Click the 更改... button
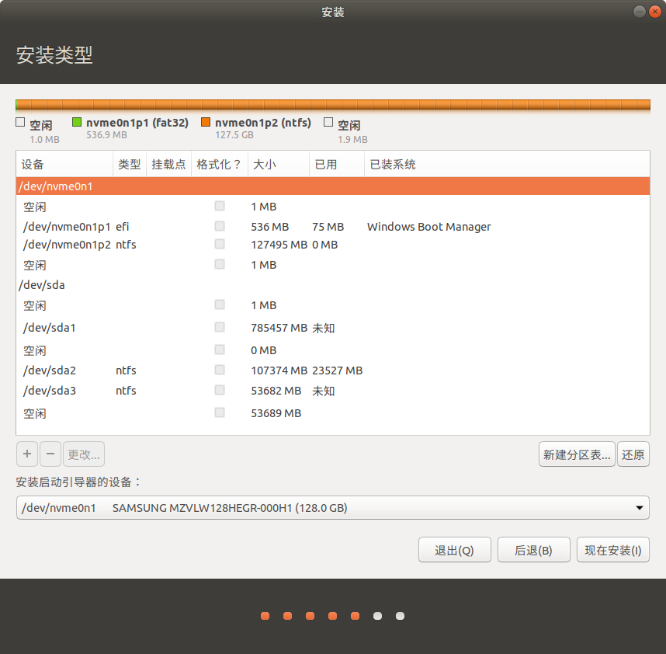This screenshot has width=666, height=654. pos(84,454)
